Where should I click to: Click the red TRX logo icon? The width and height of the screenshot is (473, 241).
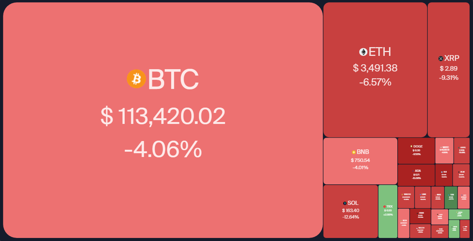[x=384, y=206]
